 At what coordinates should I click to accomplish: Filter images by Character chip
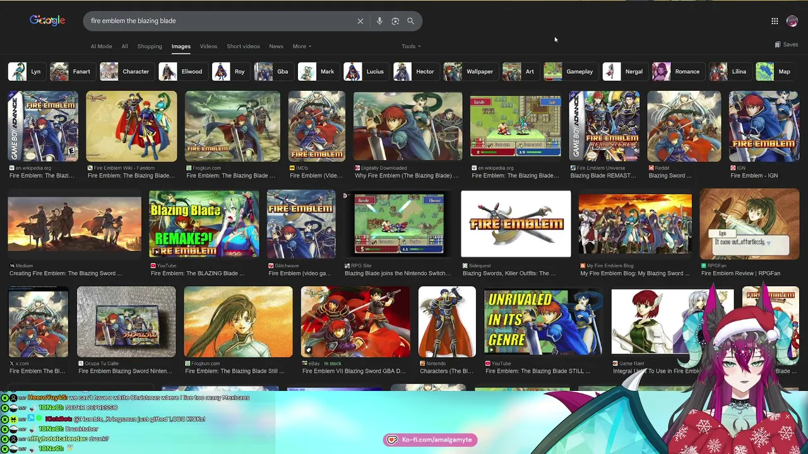126,71
